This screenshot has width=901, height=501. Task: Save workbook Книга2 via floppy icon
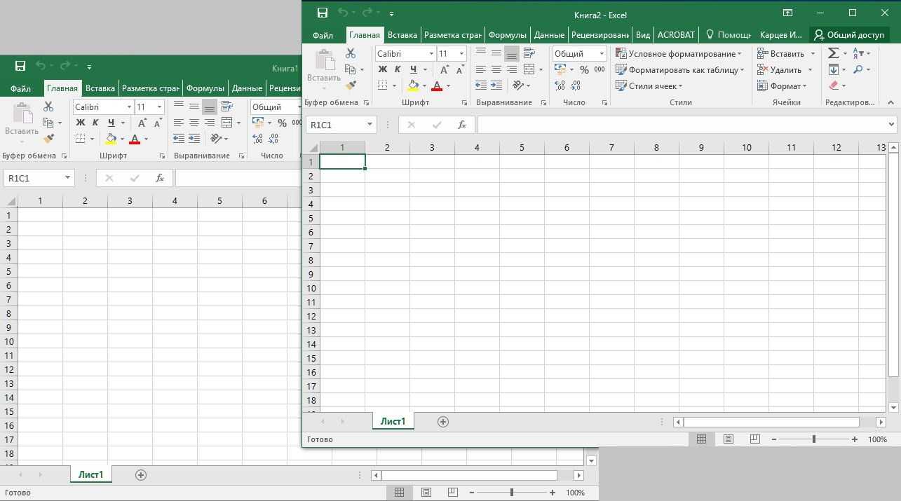click(x=323, y=13)
